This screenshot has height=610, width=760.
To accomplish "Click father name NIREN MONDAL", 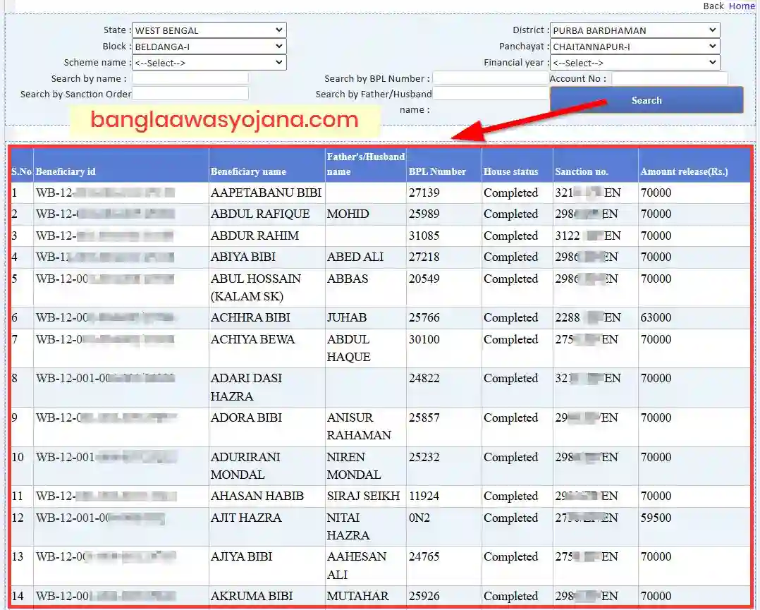I will 354,465.
